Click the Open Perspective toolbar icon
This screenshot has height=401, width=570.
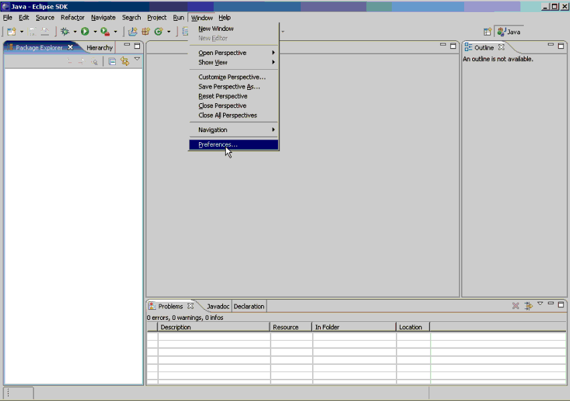[x=488, y=32]
